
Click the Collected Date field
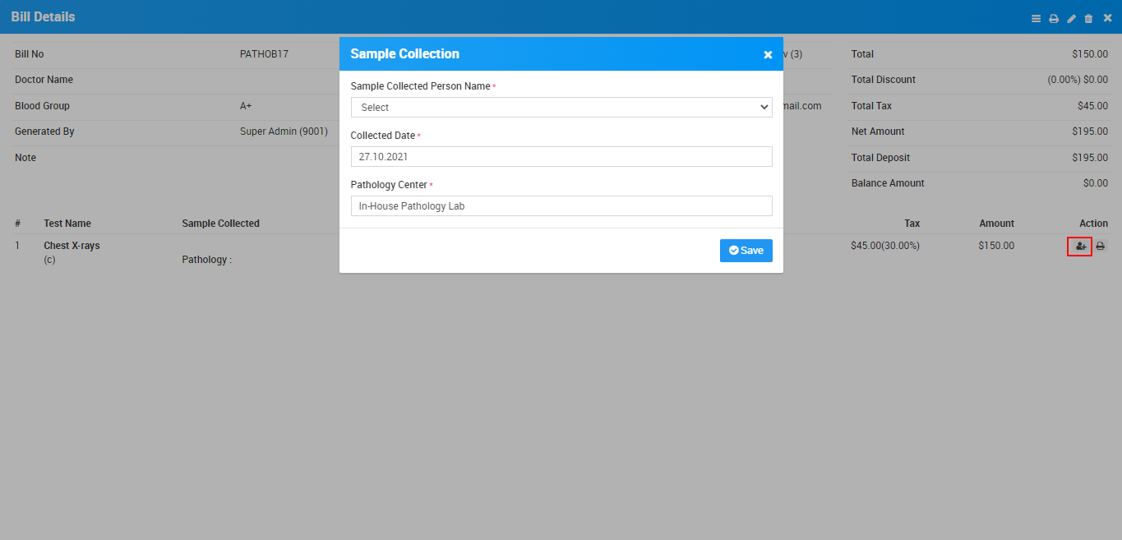(x=561, y=157)
